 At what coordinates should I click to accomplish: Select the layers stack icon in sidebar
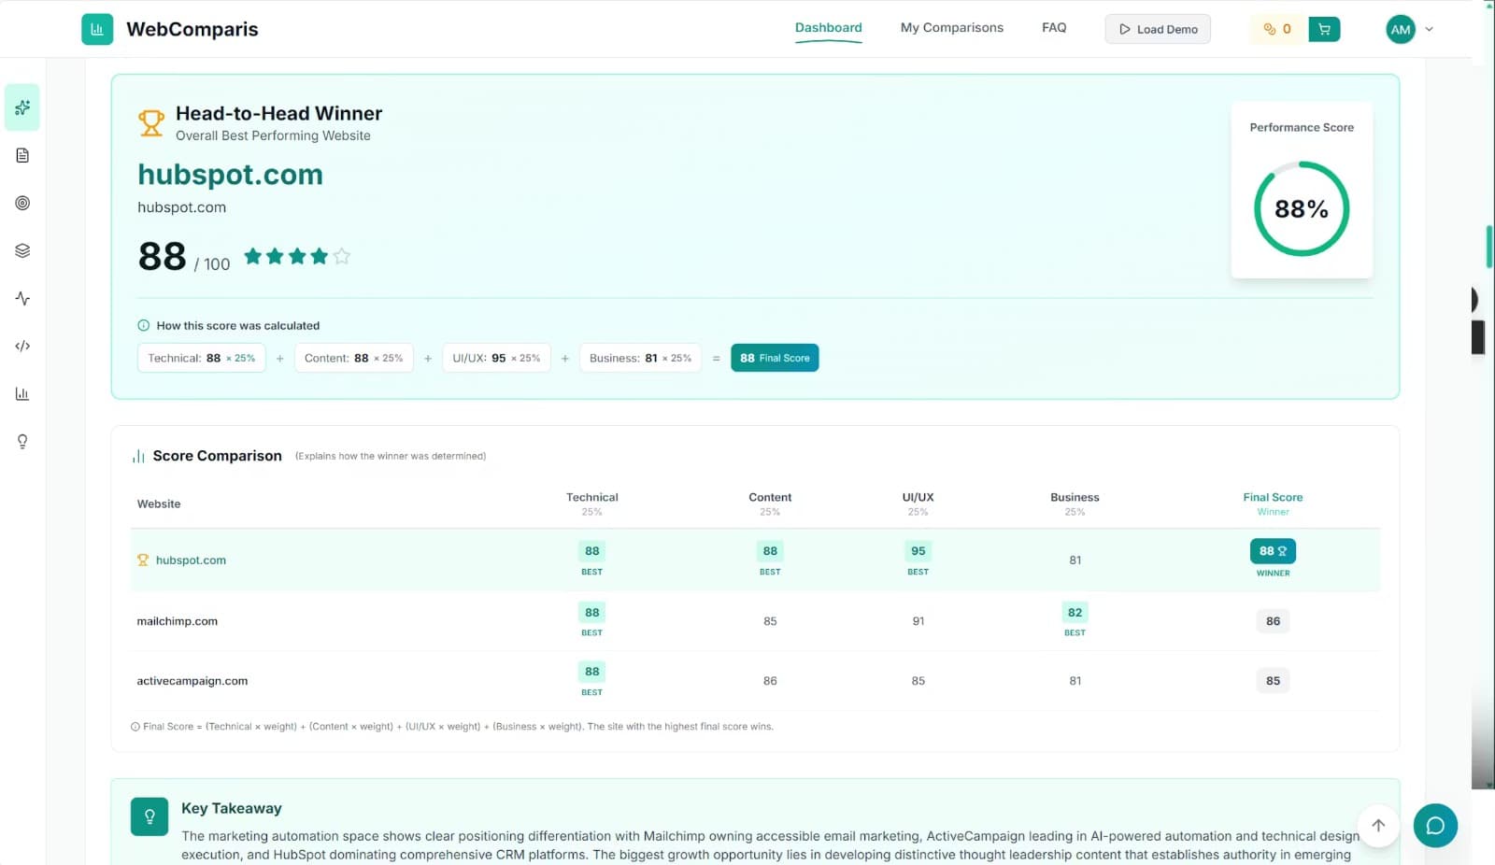(21, 250)
